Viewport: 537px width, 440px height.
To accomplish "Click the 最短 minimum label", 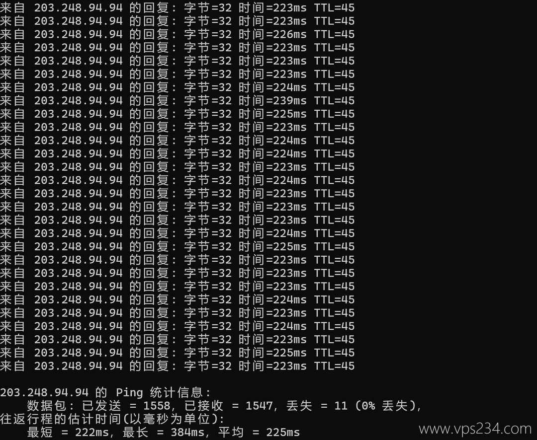I will coord(40,433).
